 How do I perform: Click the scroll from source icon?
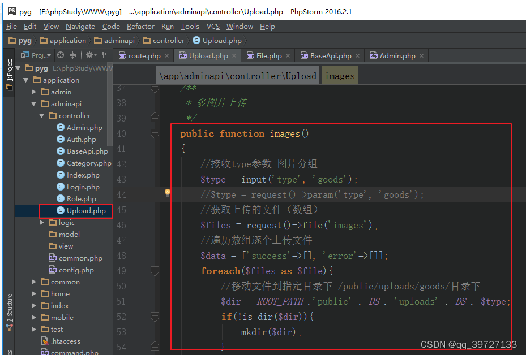(61, 55)
